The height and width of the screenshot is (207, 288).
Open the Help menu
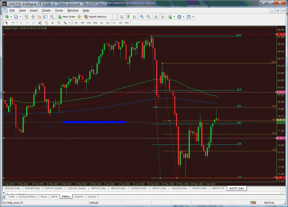86,11
